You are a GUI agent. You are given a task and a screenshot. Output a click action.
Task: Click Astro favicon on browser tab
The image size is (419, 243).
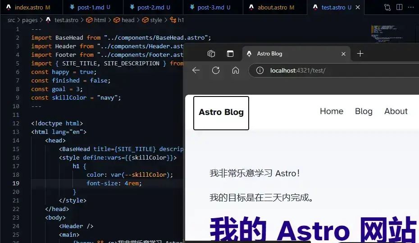pos(249,54)
